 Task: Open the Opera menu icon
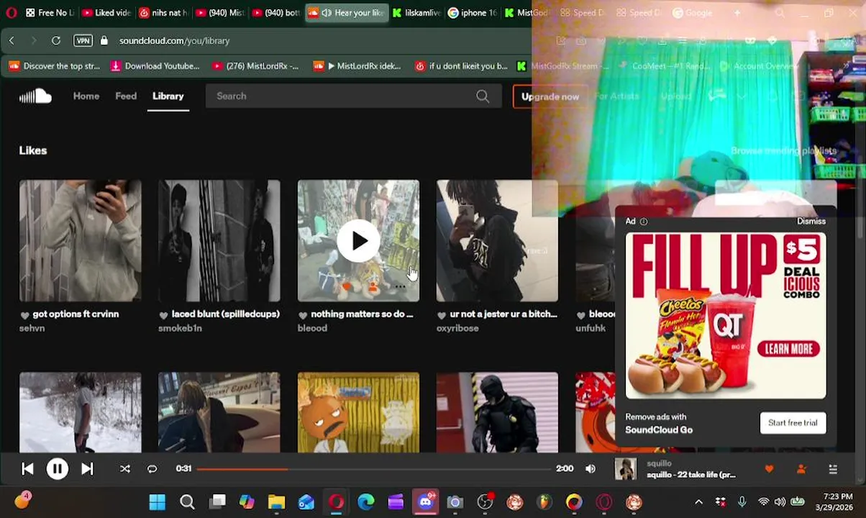click(12, 13)
